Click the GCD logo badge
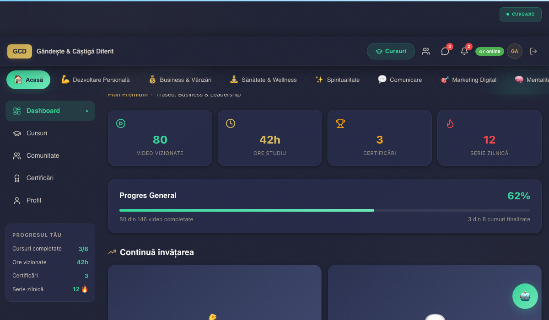This screenshot has height=320, width=549. (x=20, y=51)
